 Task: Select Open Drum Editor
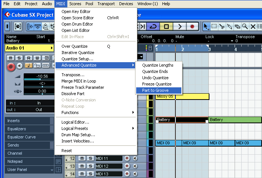96,24
